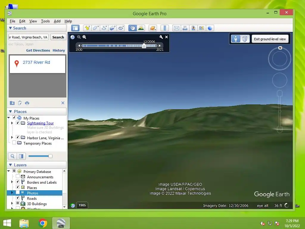The height and width of the screenshot is (229, 305).
Task: Expand the 3D Buildings layer
Action: [x=12, y=203]
